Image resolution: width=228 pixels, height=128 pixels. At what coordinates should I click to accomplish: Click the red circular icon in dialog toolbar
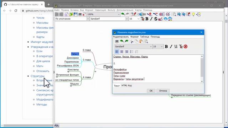186,47
